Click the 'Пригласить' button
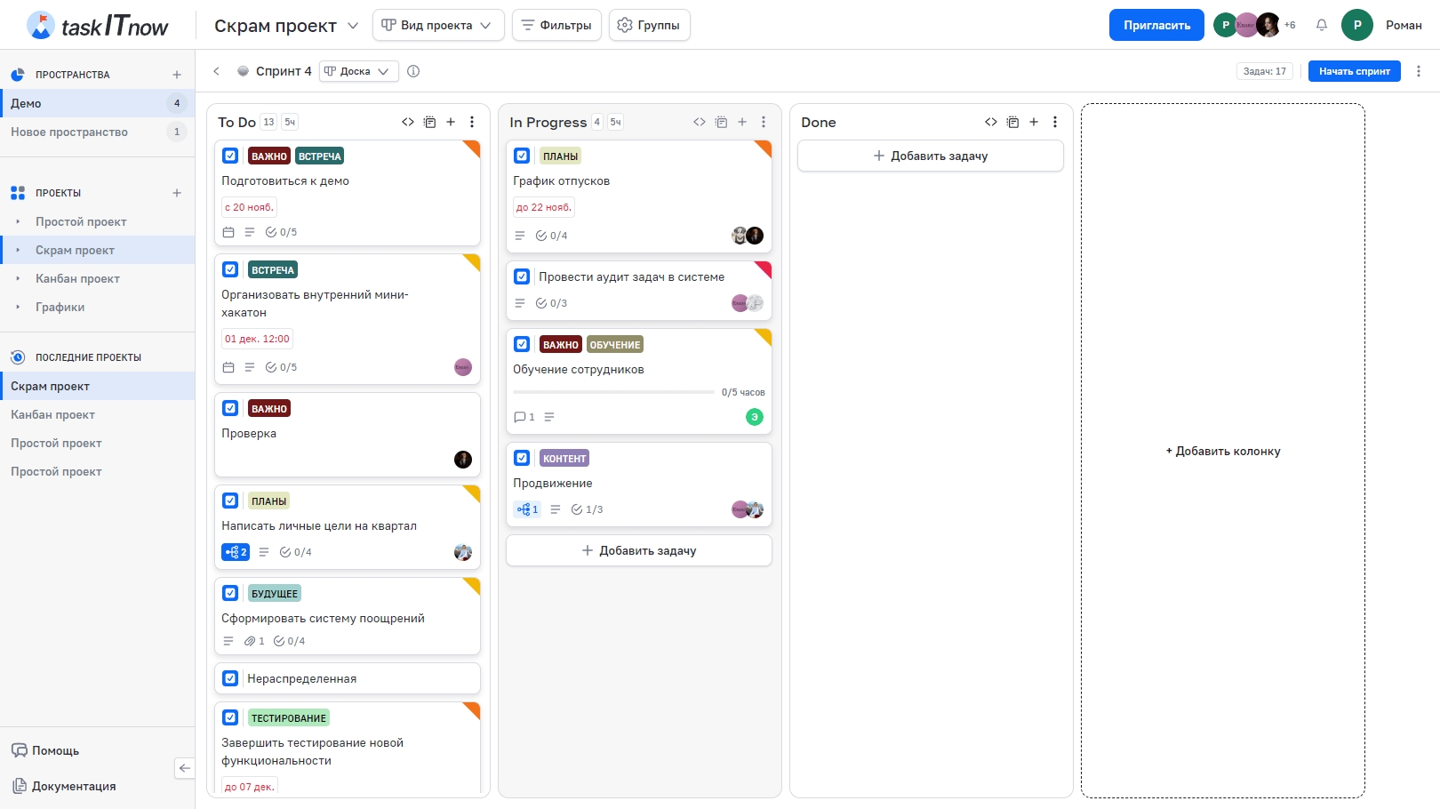 pos(1156,25)
